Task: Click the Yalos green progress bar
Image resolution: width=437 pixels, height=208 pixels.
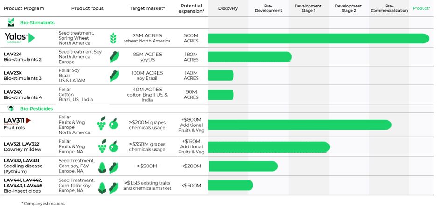Action: [x=318, y=38]
